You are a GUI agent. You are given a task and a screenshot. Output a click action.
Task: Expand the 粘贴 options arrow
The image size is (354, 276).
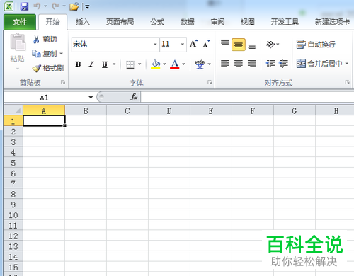click(x=18, y=69)
